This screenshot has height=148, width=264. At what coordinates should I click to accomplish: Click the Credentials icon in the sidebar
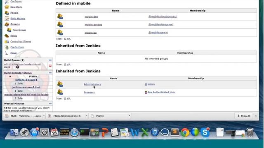(x=7, y=47)
